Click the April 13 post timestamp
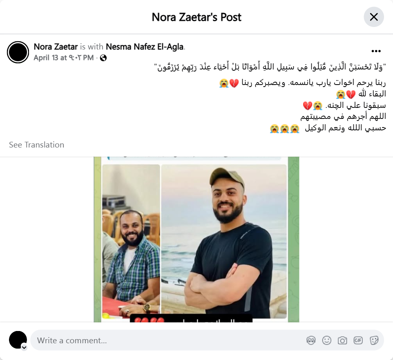The height and width of the screenshot is (360, 393). pos(64,58)
